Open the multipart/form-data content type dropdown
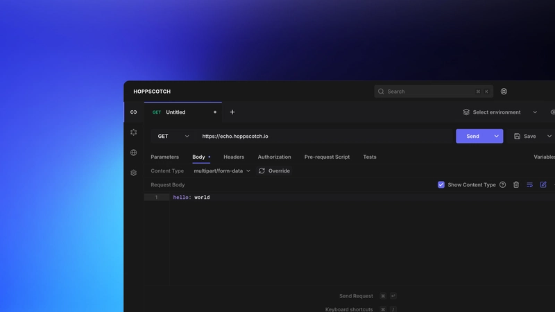 click(x=222, y=171)
